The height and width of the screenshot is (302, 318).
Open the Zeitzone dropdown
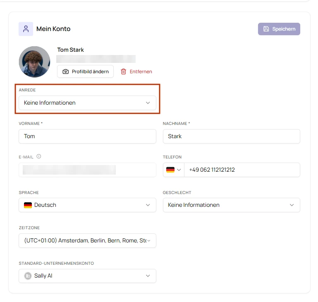[x=87, y=240]
